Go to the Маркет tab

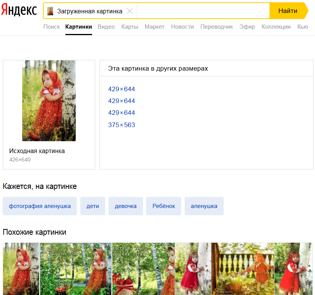point(155,27)
